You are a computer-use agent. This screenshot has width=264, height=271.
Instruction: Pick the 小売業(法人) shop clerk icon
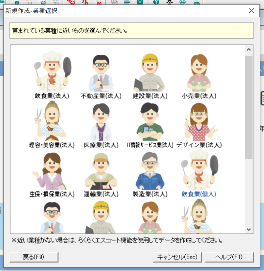[x=199, y=73]
